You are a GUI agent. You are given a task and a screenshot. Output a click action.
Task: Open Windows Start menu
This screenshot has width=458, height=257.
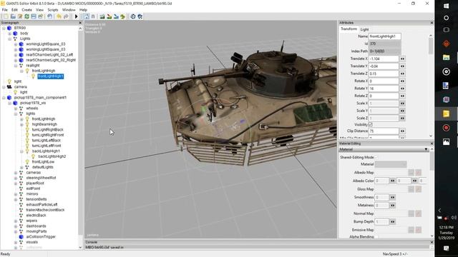click(446, 6)
